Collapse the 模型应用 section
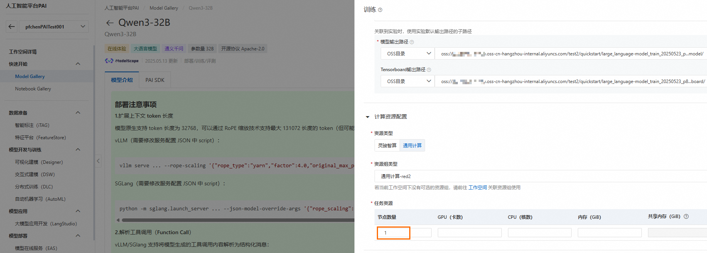Screen dimensions: 707x253 [x=78, y=211]
